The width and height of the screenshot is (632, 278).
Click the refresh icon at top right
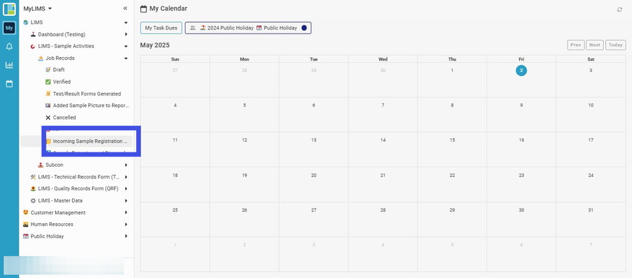tap(620, 10)
